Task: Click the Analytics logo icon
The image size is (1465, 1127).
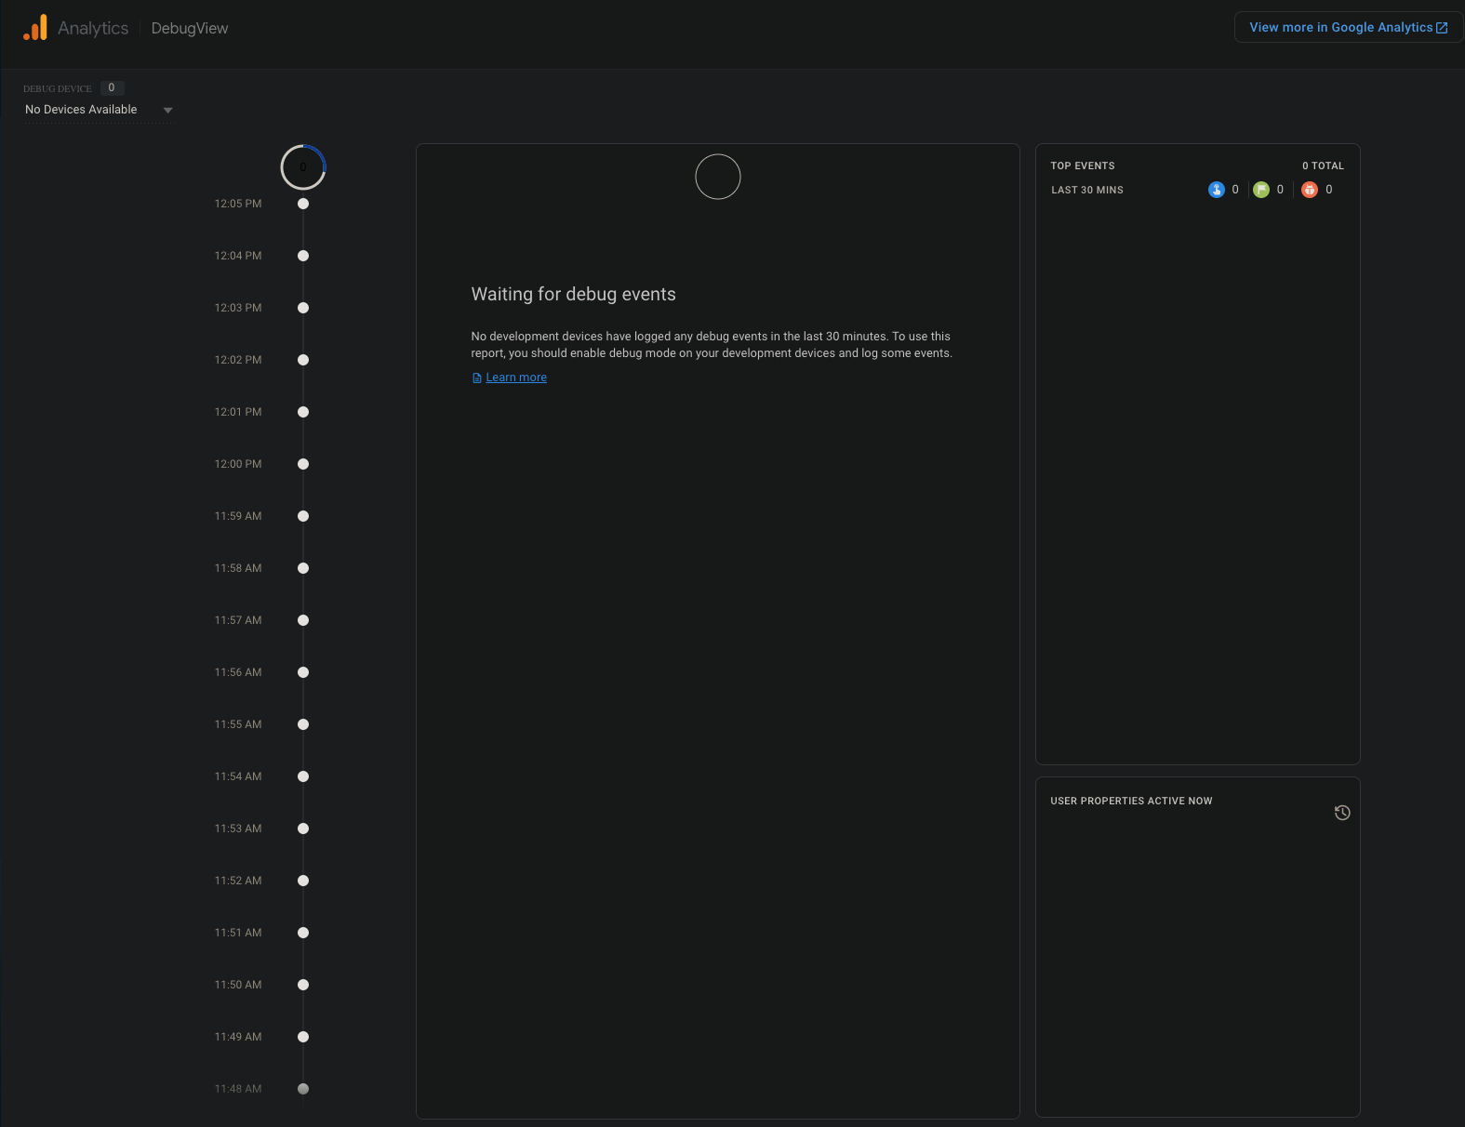Action: 35,27
